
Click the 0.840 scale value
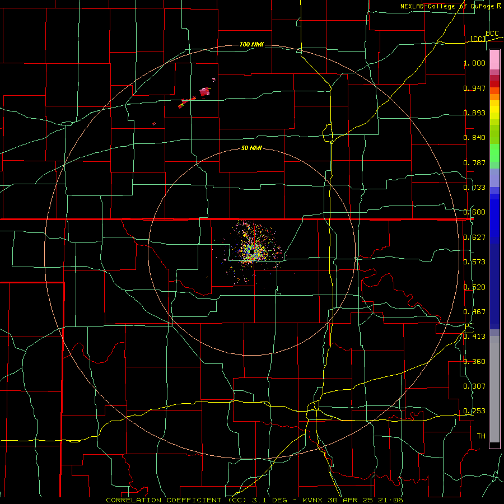474,138
